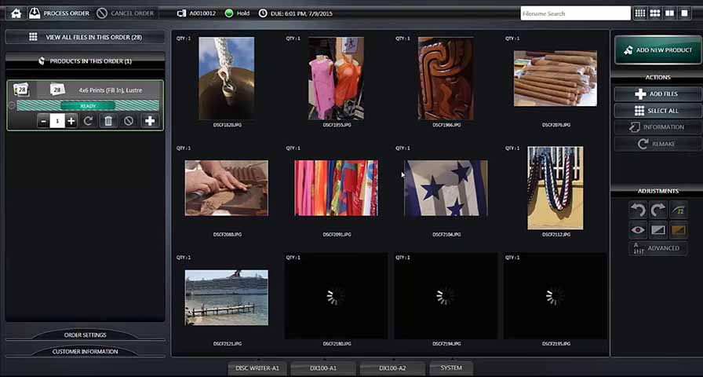Focus the Filename Search field
The width and height of the screenshot is (703, 377).
(575, 13)
